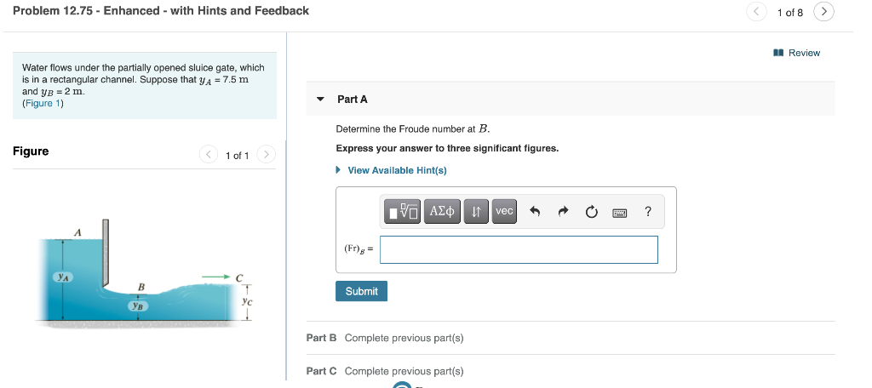Image resolution: width=872 pixels, height=388 pixels.
Task: Click the sluice gate figure image
Action: (x=145, y=272)
